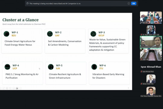Click the WP-6 ITU chip icon
Image resolution: width=163 pixels, height=109 pixels.
94,67
